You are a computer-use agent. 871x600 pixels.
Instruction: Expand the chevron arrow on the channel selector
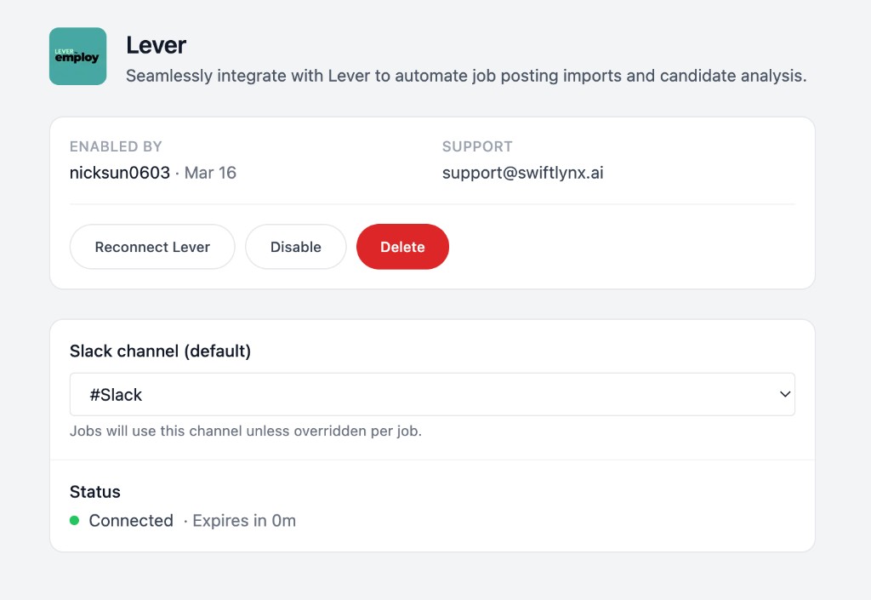[x=784, y=395]
